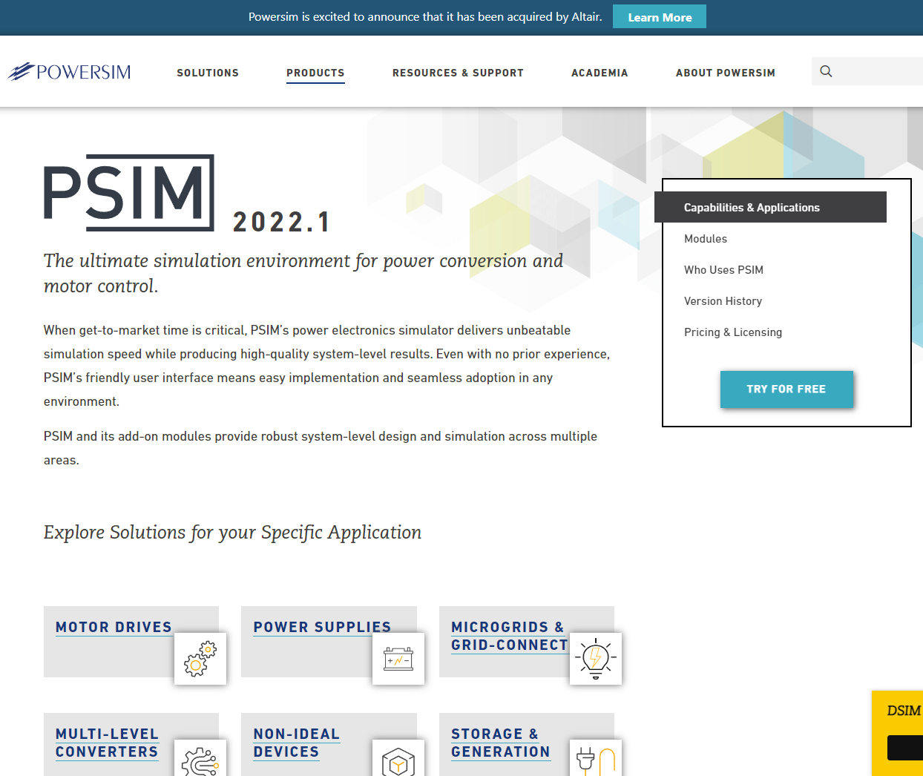Open the Solutions menu
The image size is (923, 776).
[208, 73]
